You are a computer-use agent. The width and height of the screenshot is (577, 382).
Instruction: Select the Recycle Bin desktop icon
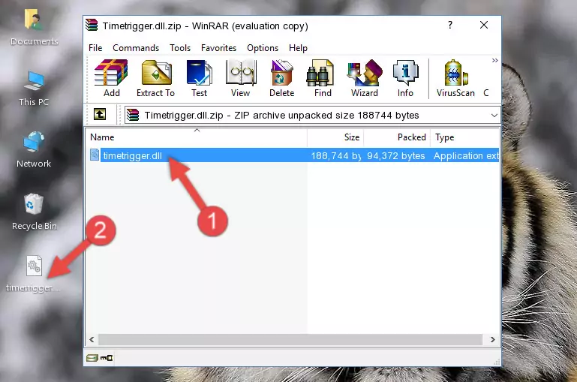point(35,212)
